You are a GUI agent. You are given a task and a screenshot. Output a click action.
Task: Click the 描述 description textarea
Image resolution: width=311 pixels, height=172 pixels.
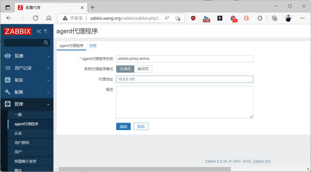(185, 102)
